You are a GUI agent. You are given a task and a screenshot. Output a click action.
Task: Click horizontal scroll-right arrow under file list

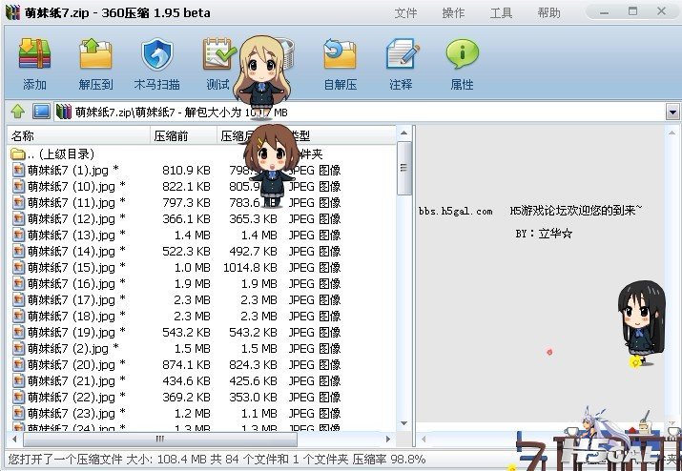pos(388,439)
